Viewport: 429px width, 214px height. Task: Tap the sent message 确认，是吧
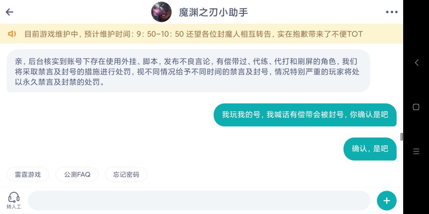click(x=369, y=149)
